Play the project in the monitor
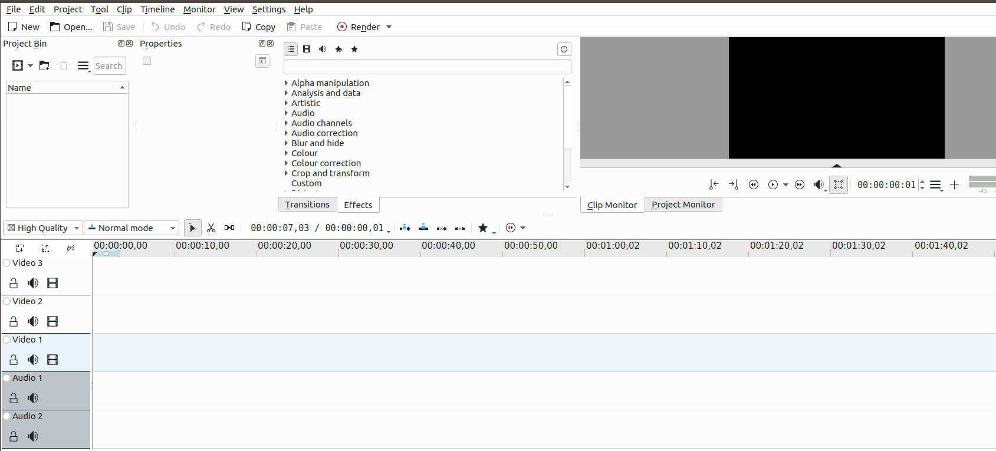Viewport: 996px width, 451px height. (x=773, y=185)
